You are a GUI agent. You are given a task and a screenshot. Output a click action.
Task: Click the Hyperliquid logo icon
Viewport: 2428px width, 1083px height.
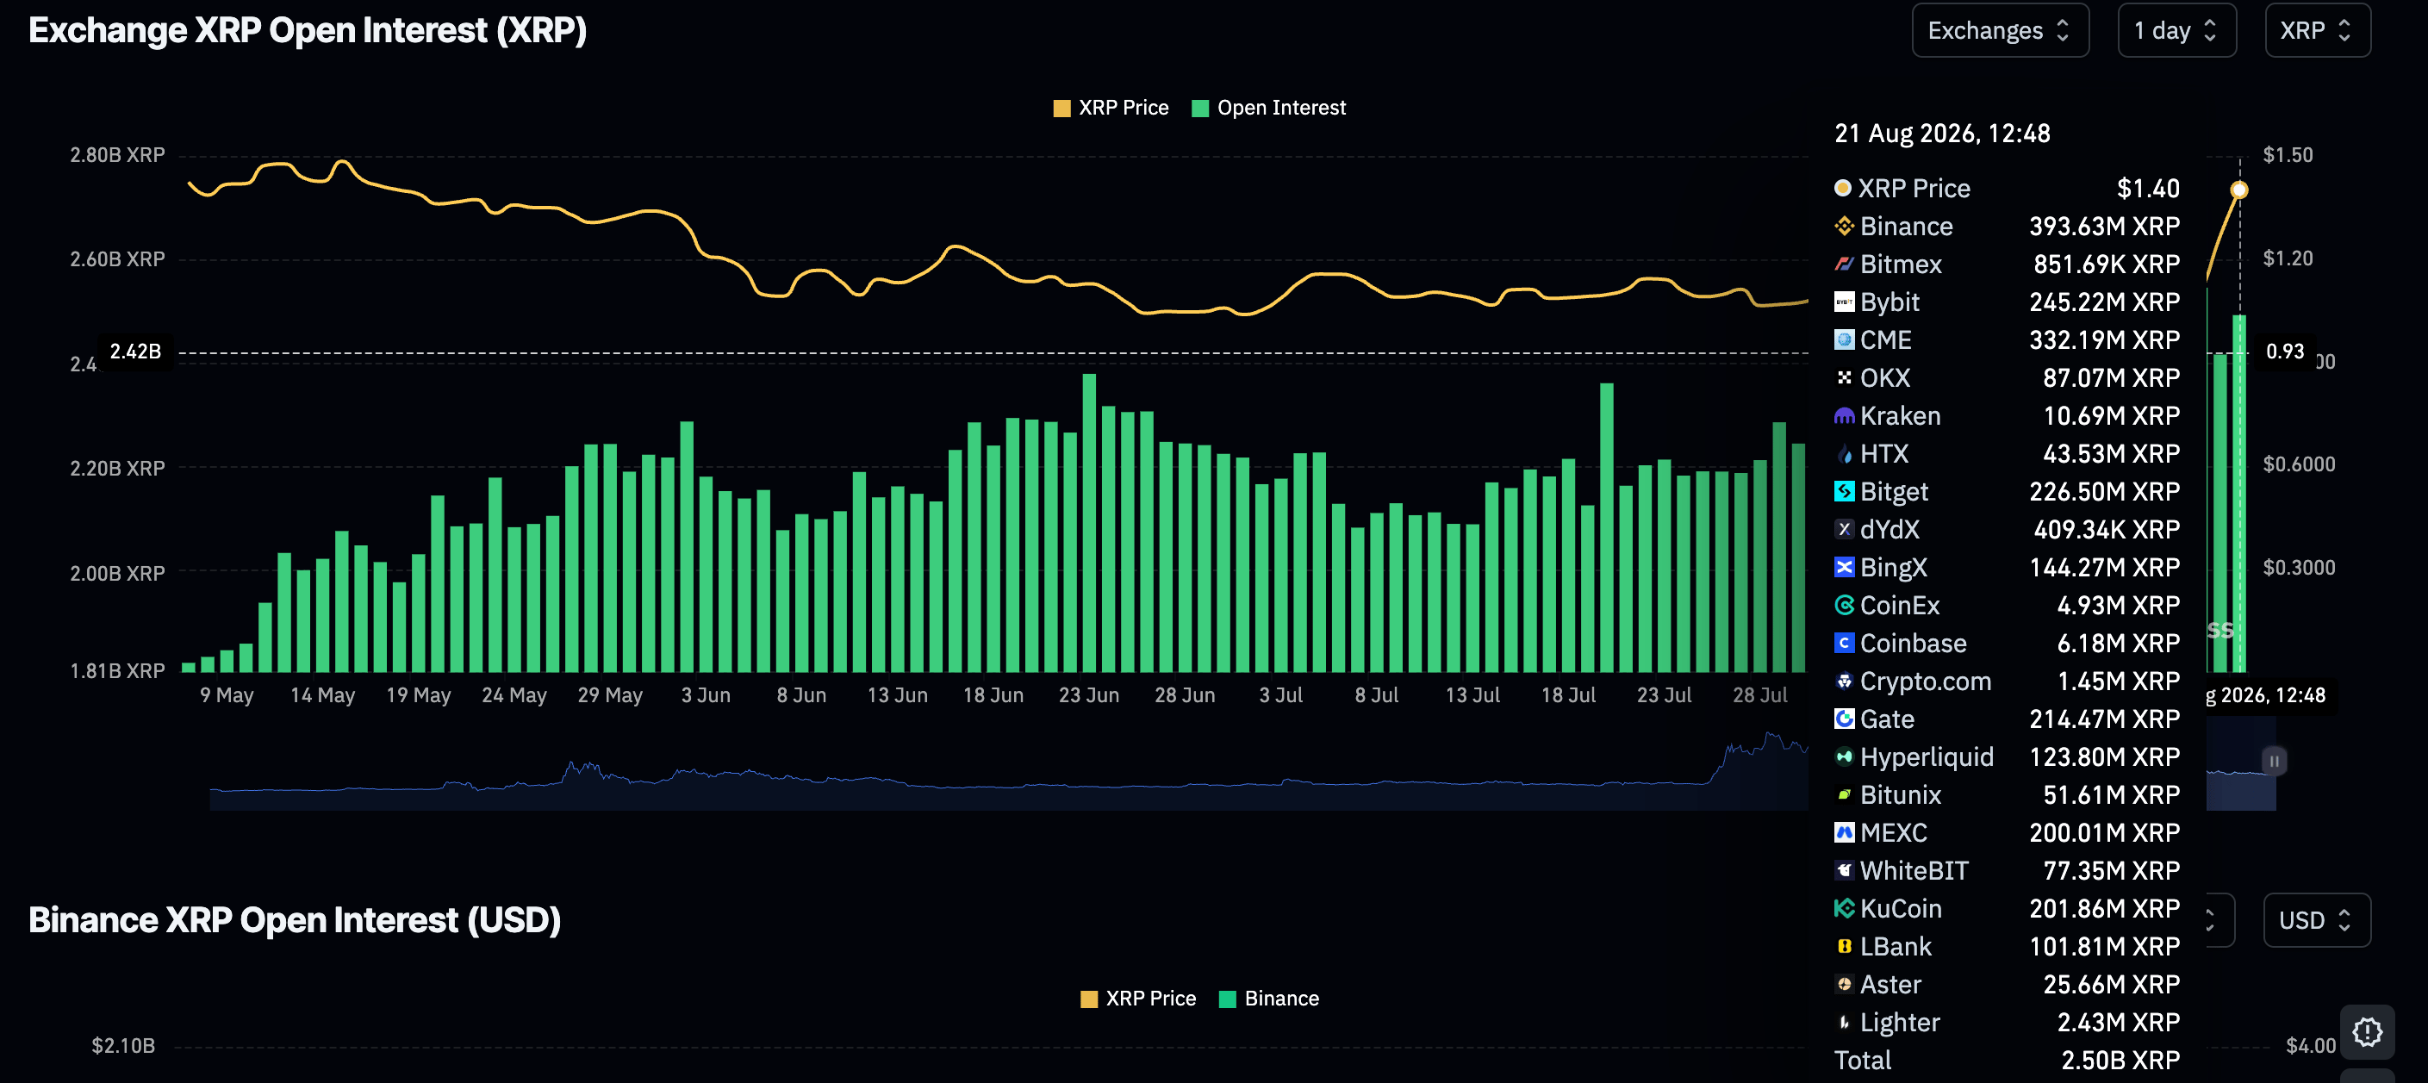coord(1844,756)
